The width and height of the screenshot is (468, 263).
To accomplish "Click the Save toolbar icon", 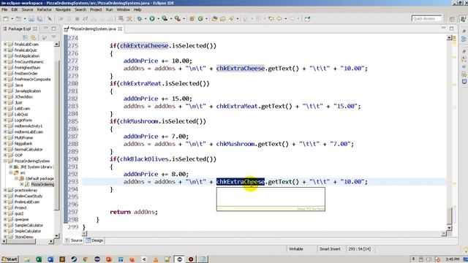I will 31,19.
